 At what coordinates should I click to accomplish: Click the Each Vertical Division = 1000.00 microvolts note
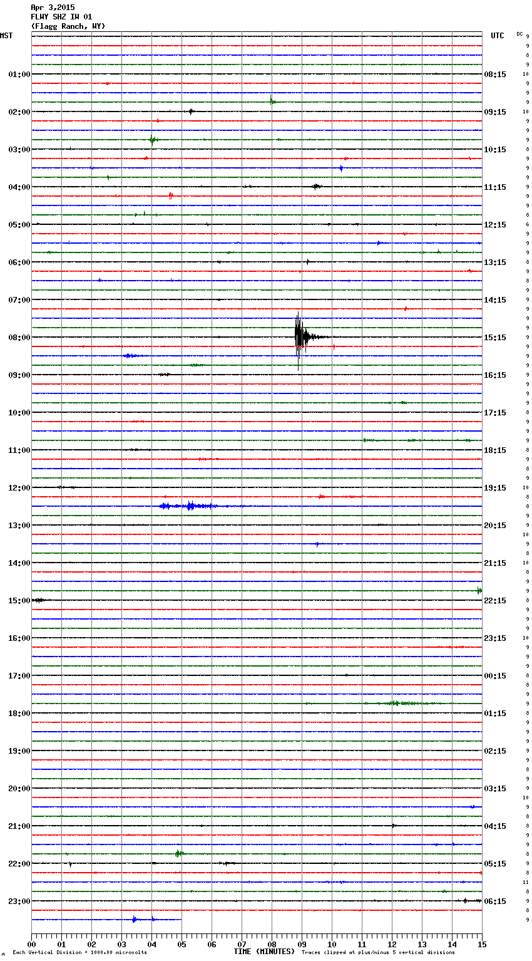79,953
